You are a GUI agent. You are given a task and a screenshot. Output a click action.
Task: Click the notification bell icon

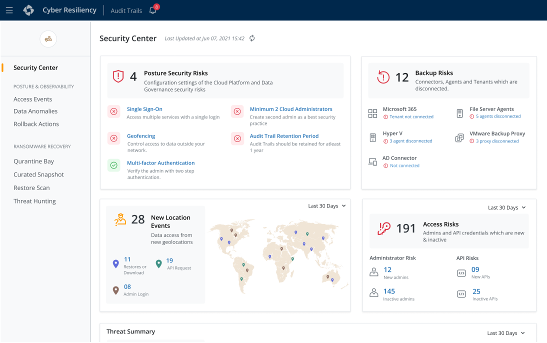(x=152, y=10)
